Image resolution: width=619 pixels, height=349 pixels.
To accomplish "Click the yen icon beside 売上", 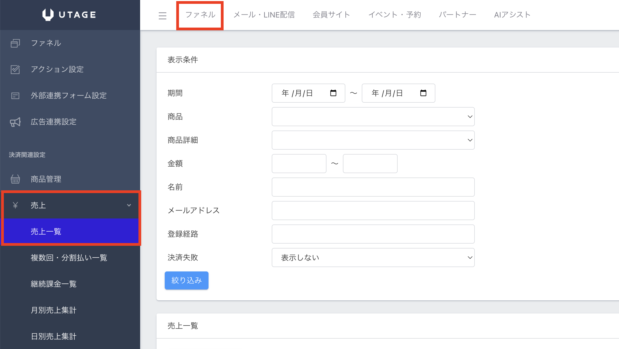I will coord(15,205).
